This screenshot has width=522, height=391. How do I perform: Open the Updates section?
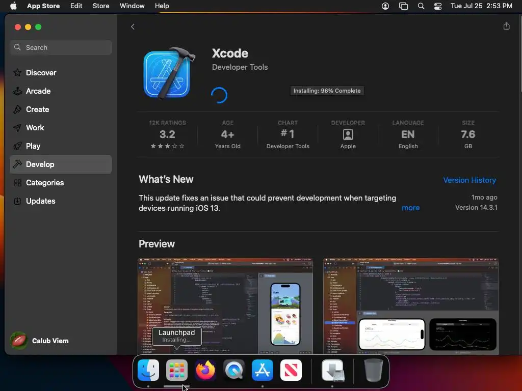point(61,201)
